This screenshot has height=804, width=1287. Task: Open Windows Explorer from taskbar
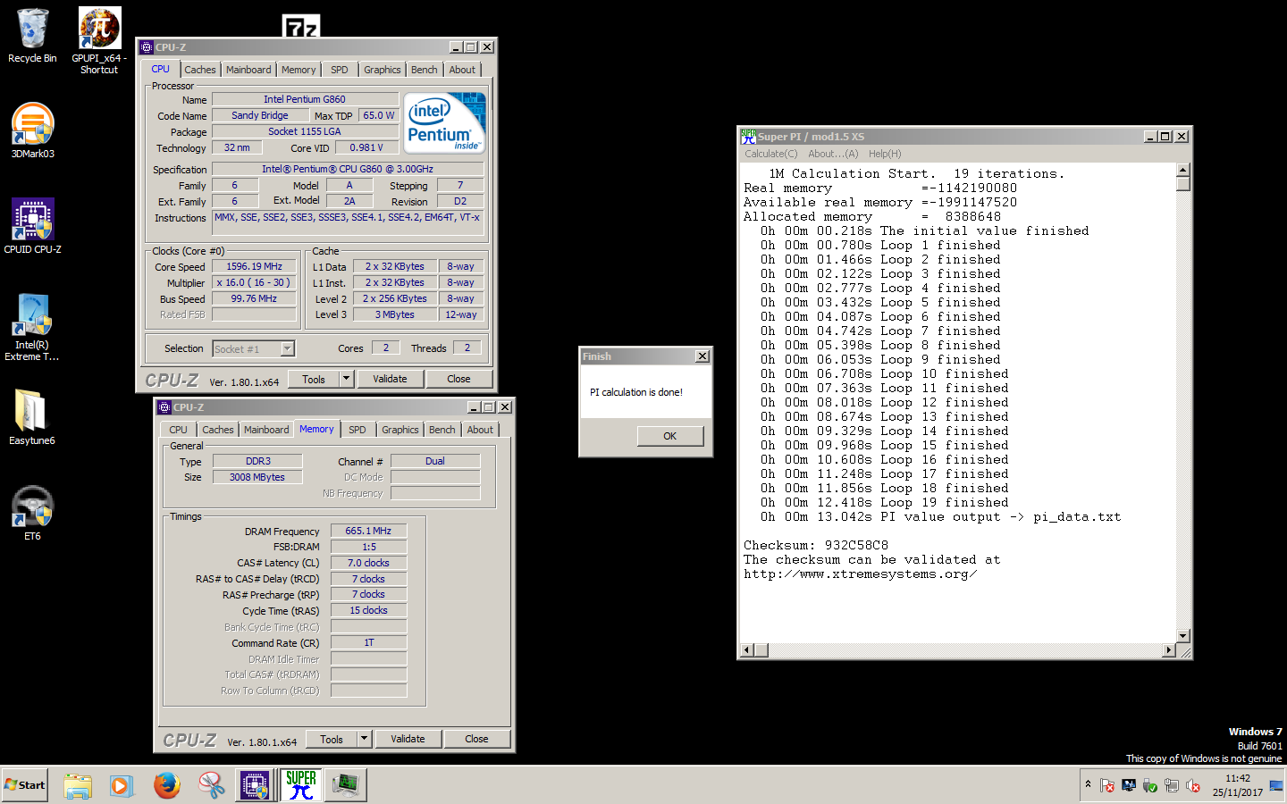(x=78, y=785)
